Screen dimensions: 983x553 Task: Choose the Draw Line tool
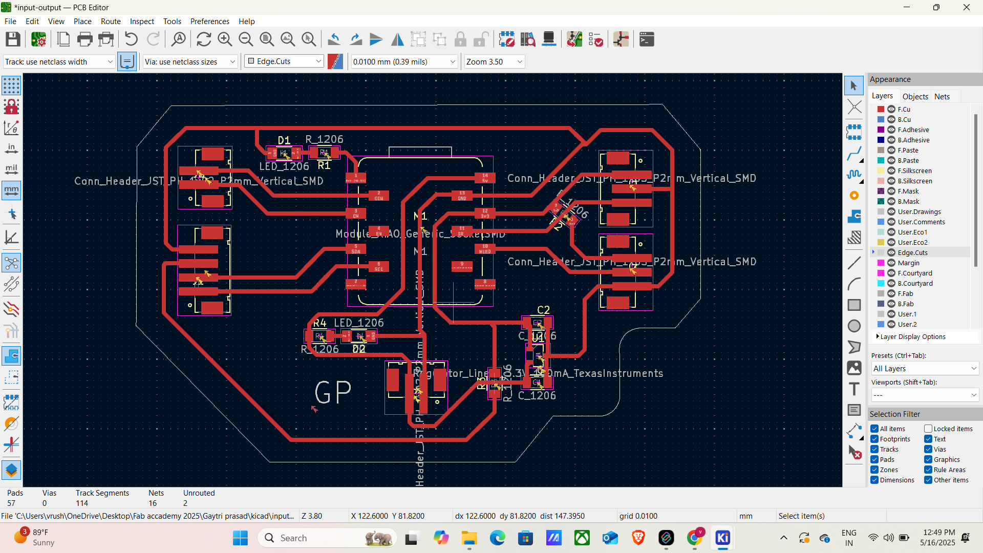point(854,263)
